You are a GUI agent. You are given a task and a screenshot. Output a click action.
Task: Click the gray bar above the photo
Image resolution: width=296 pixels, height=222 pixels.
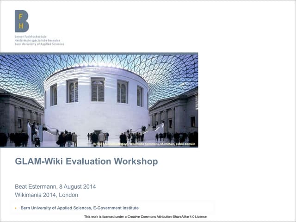(99, 53)
